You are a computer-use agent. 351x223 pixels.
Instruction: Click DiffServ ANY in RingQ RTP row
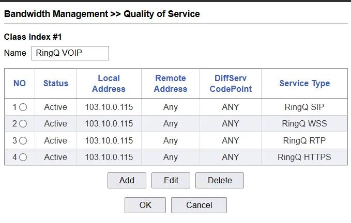[x=231, y=140]
